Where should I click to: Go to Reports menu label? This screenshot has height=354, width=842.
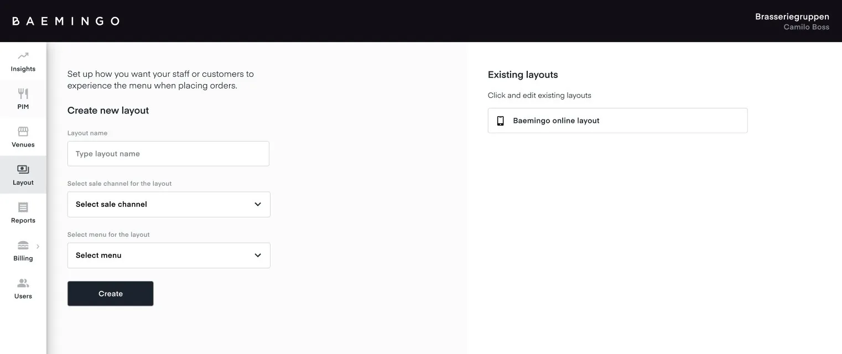pyautogui.click(x=23, y=221)
